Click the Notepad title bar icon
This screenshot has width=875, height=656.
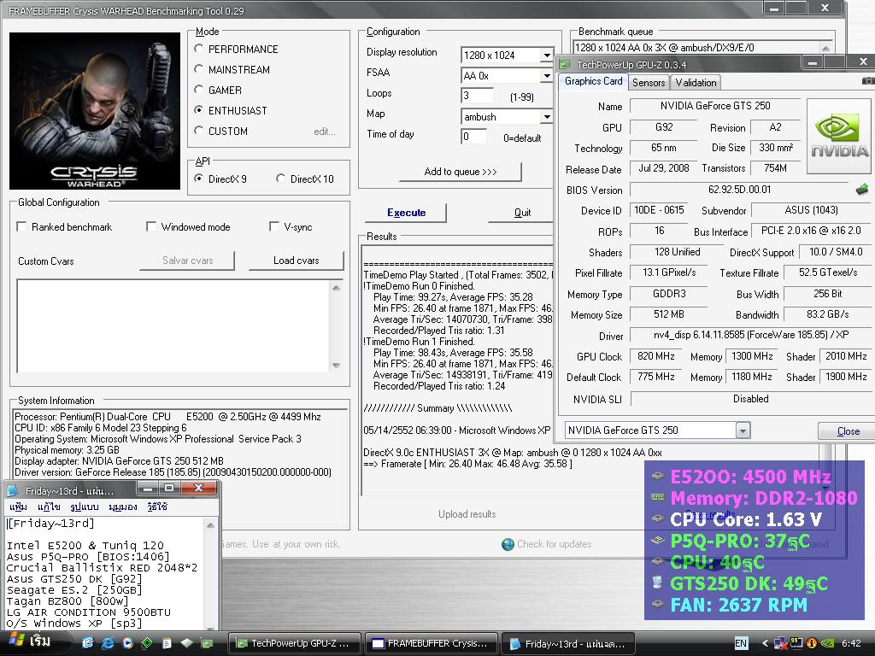click(12, 490)
